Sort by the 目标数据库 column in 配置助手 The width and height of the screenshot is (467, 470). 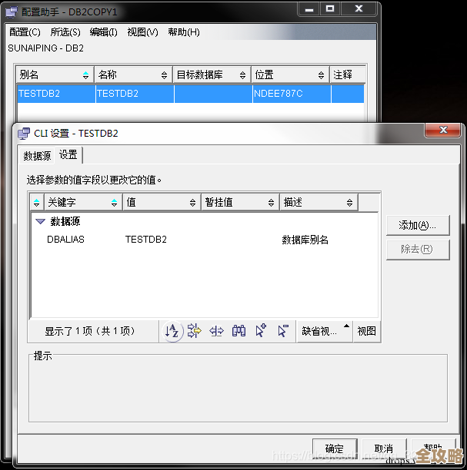(212, 74)
